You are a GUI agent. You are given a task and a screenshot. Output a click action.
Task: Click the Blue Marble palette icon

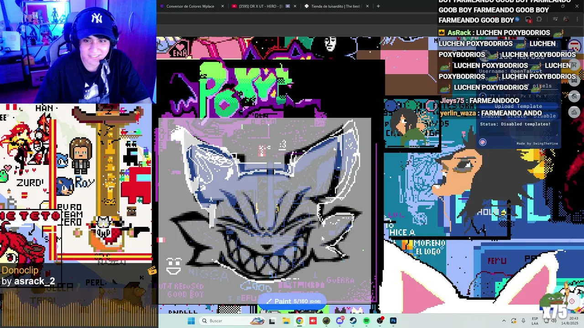click(x=483, y=142)
